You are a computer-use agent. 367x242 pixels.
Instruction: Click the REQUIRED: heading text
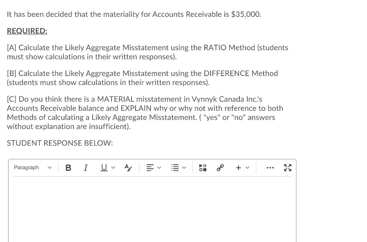(27, 31)
